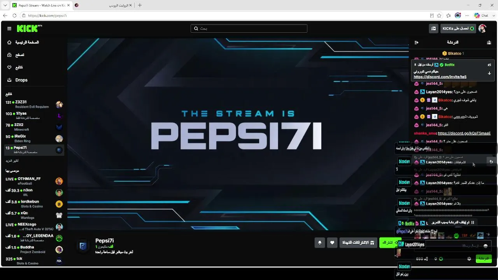Image resolution: width=498 pixels, height=280 pixels.
Task: Open chat settings gear icon
Action: pos(469,259)
